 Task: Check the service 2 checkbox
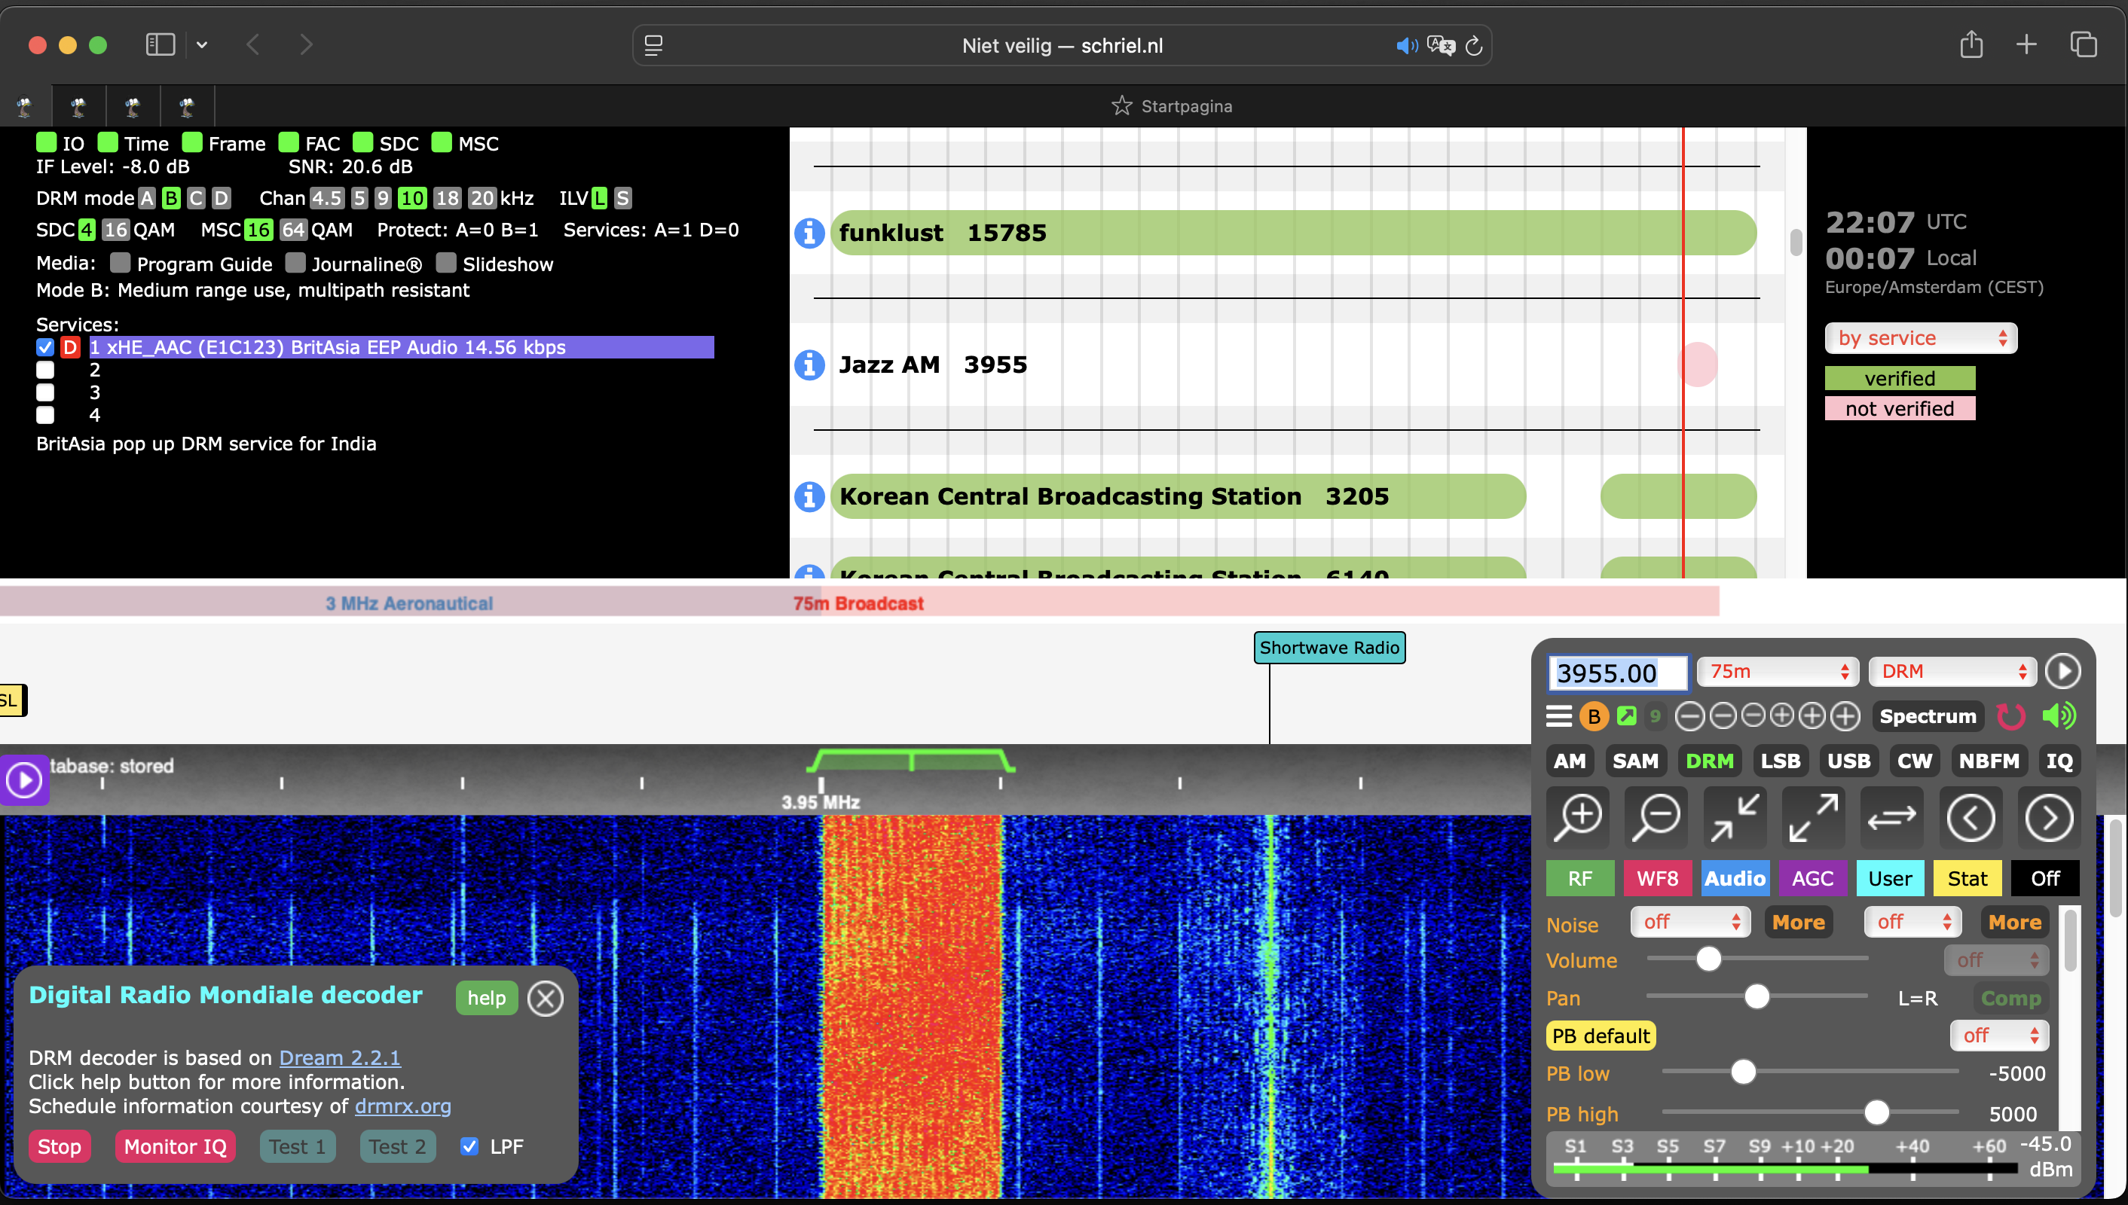tap(45, 370)
